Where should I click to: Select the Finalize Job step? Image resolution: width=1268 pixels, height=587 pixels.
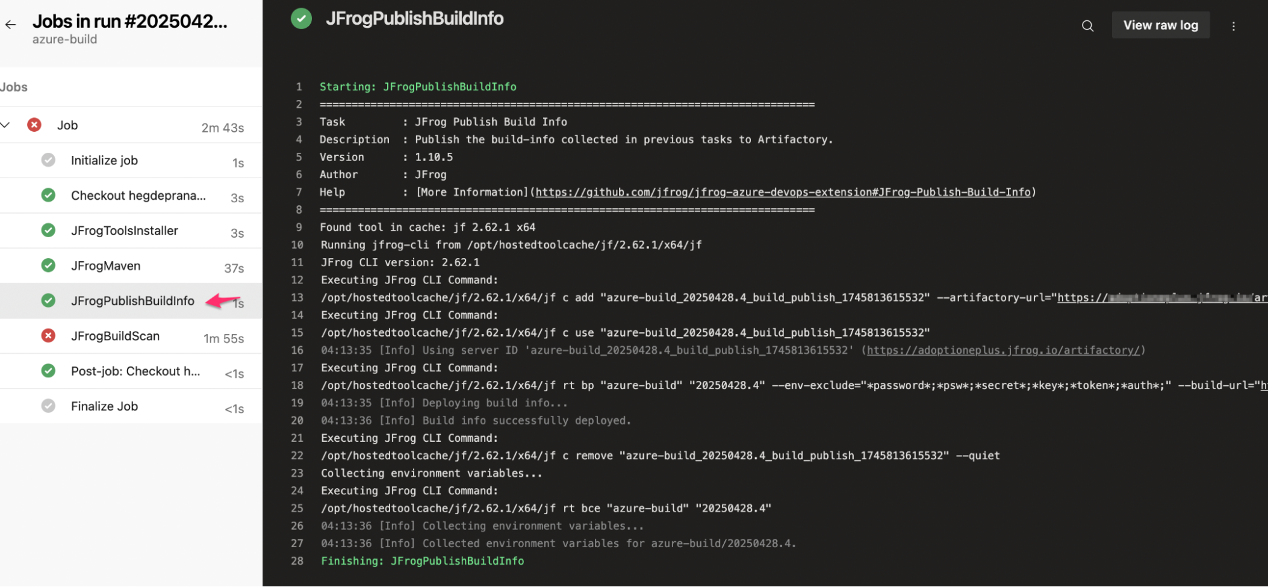point(104,406)
